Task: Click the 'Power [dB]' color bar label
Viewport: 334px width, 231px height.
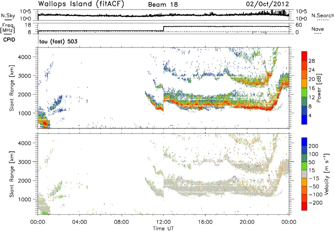Action: (319, 88)
